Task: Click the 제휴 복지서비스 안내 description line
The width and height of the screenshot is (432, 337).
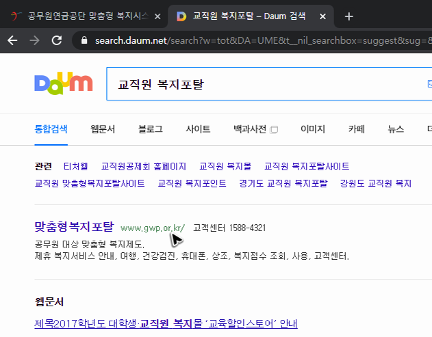Action: click(192, 256)
